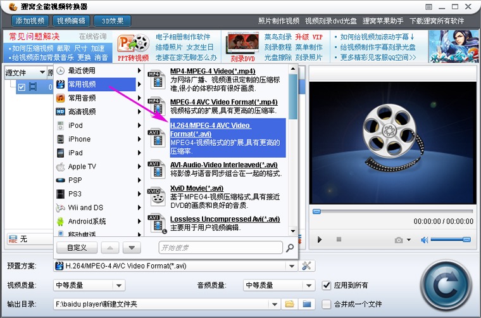Open 电子相册制作软件 link
481x318 pixels.
point(183,37)
